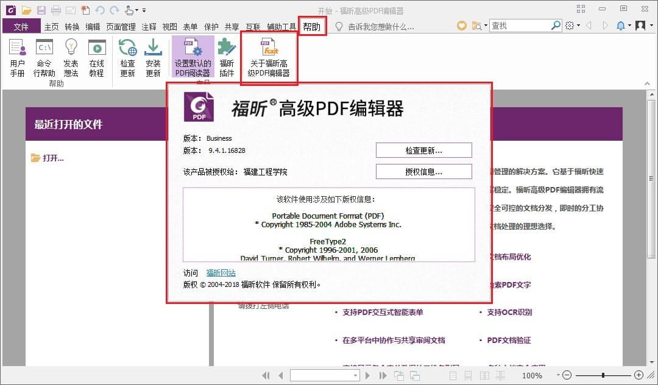Click the Print icon in quick toolbar
Image resolution: width=658 pixels, height=385 pixels.
click(56, 10)
